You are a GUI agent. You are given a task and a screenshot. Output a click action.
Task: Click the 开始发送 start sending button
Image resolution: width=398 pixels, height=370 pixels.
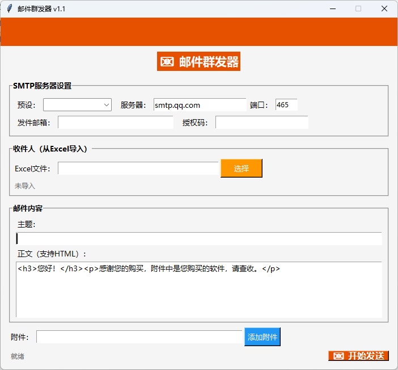tap(358, 356)
